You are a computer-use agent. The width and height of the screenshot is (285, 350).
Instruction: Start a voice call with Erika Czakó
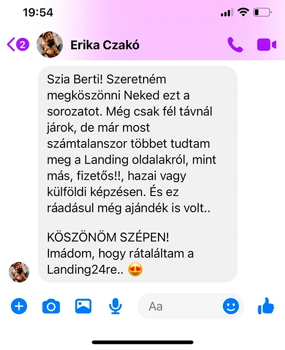tap(235, 45)
